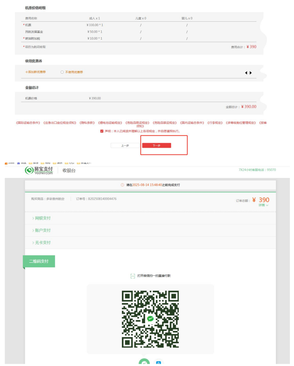
Task: Expand the 账户支付 payment option
Action: pos(41,230)
